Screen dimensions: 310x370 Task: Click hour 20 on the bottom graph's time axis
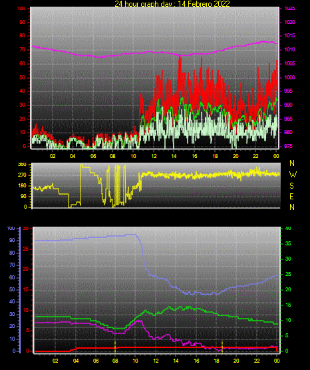click(x=236, y=361)
